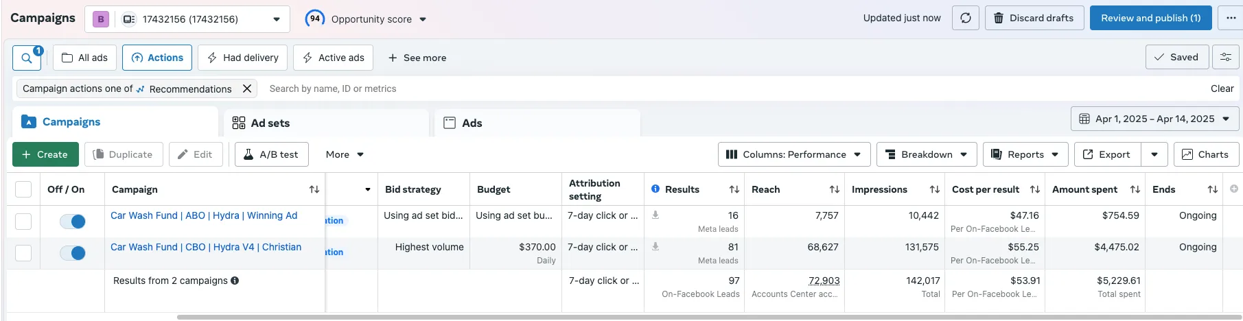Screen dimensions: 1243x321
Task: Open the More dropdown menu
Action: click(345, 154)
